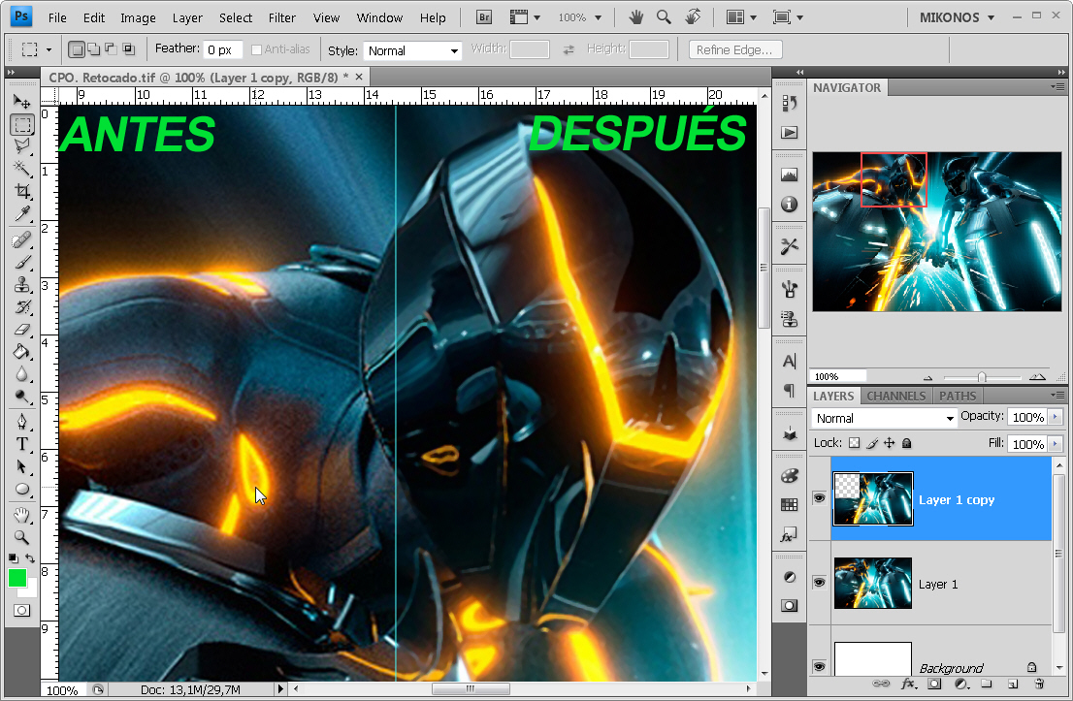
Task: Hide the Layer 1 layer
Action: click(x=819, y=581)
